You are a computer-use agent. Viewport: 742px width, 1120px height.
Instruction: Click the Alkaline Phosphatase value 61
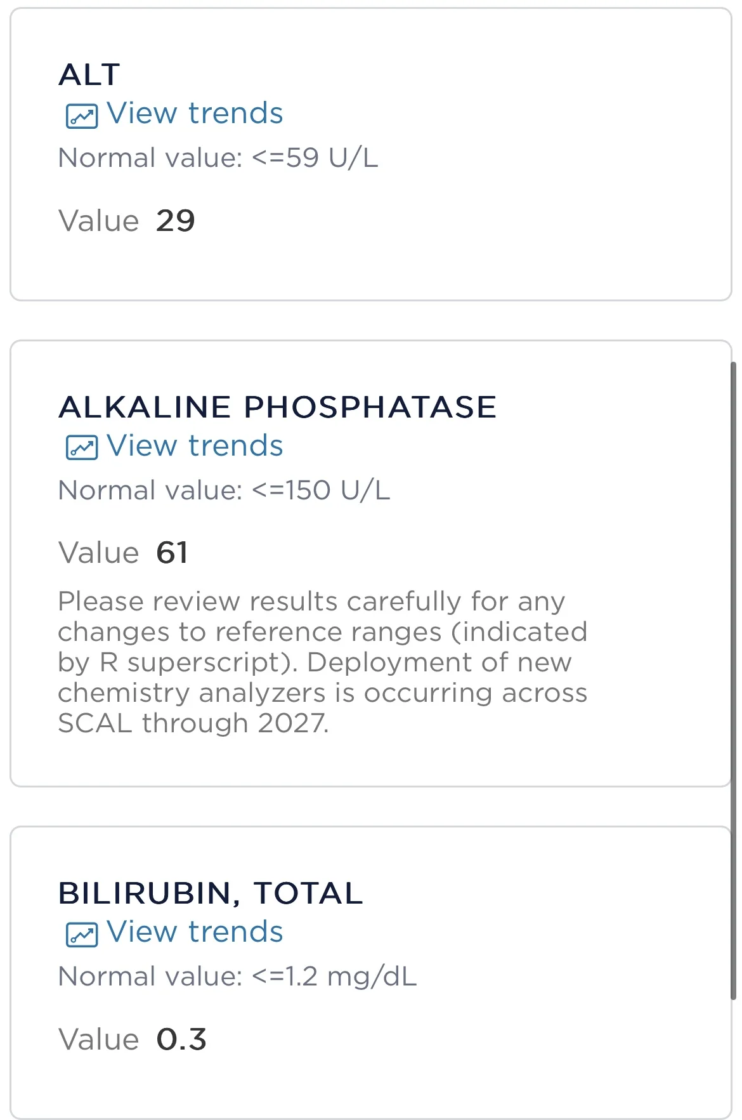coord(172,553)
